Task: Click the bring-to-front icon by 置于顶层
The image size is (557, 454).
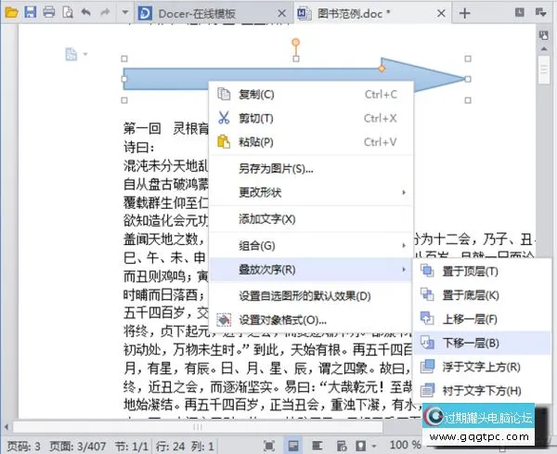Action: pyautogui.click(x=427, y=271)
